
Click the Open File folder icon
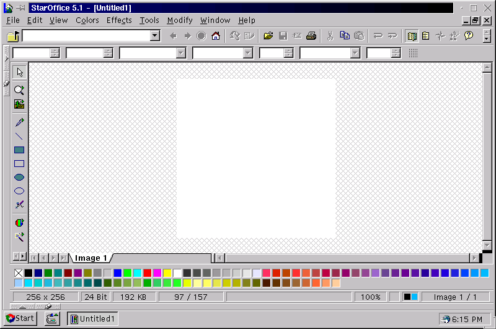pos(268,36)
